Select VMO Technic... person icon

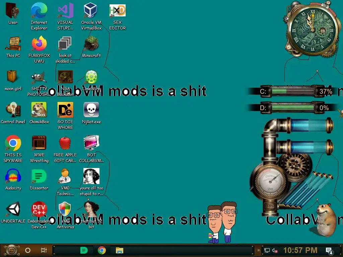click(x=65, y=182)
